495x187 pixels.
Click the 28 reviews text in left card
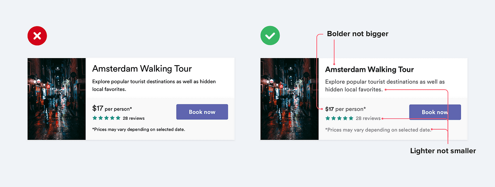click(134, 118)
